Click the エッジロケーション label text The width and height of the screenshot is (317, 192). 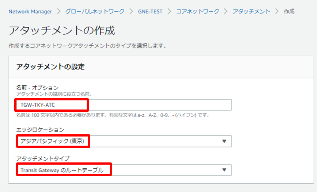40,130
